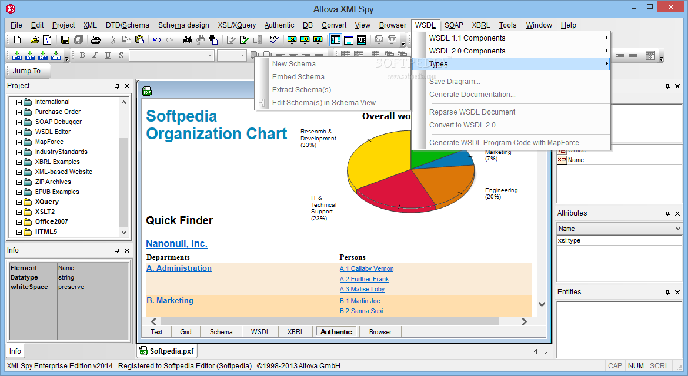Viewport: 688px width, 376px height.
Task: Open the File menu
Action: (16, 25)
